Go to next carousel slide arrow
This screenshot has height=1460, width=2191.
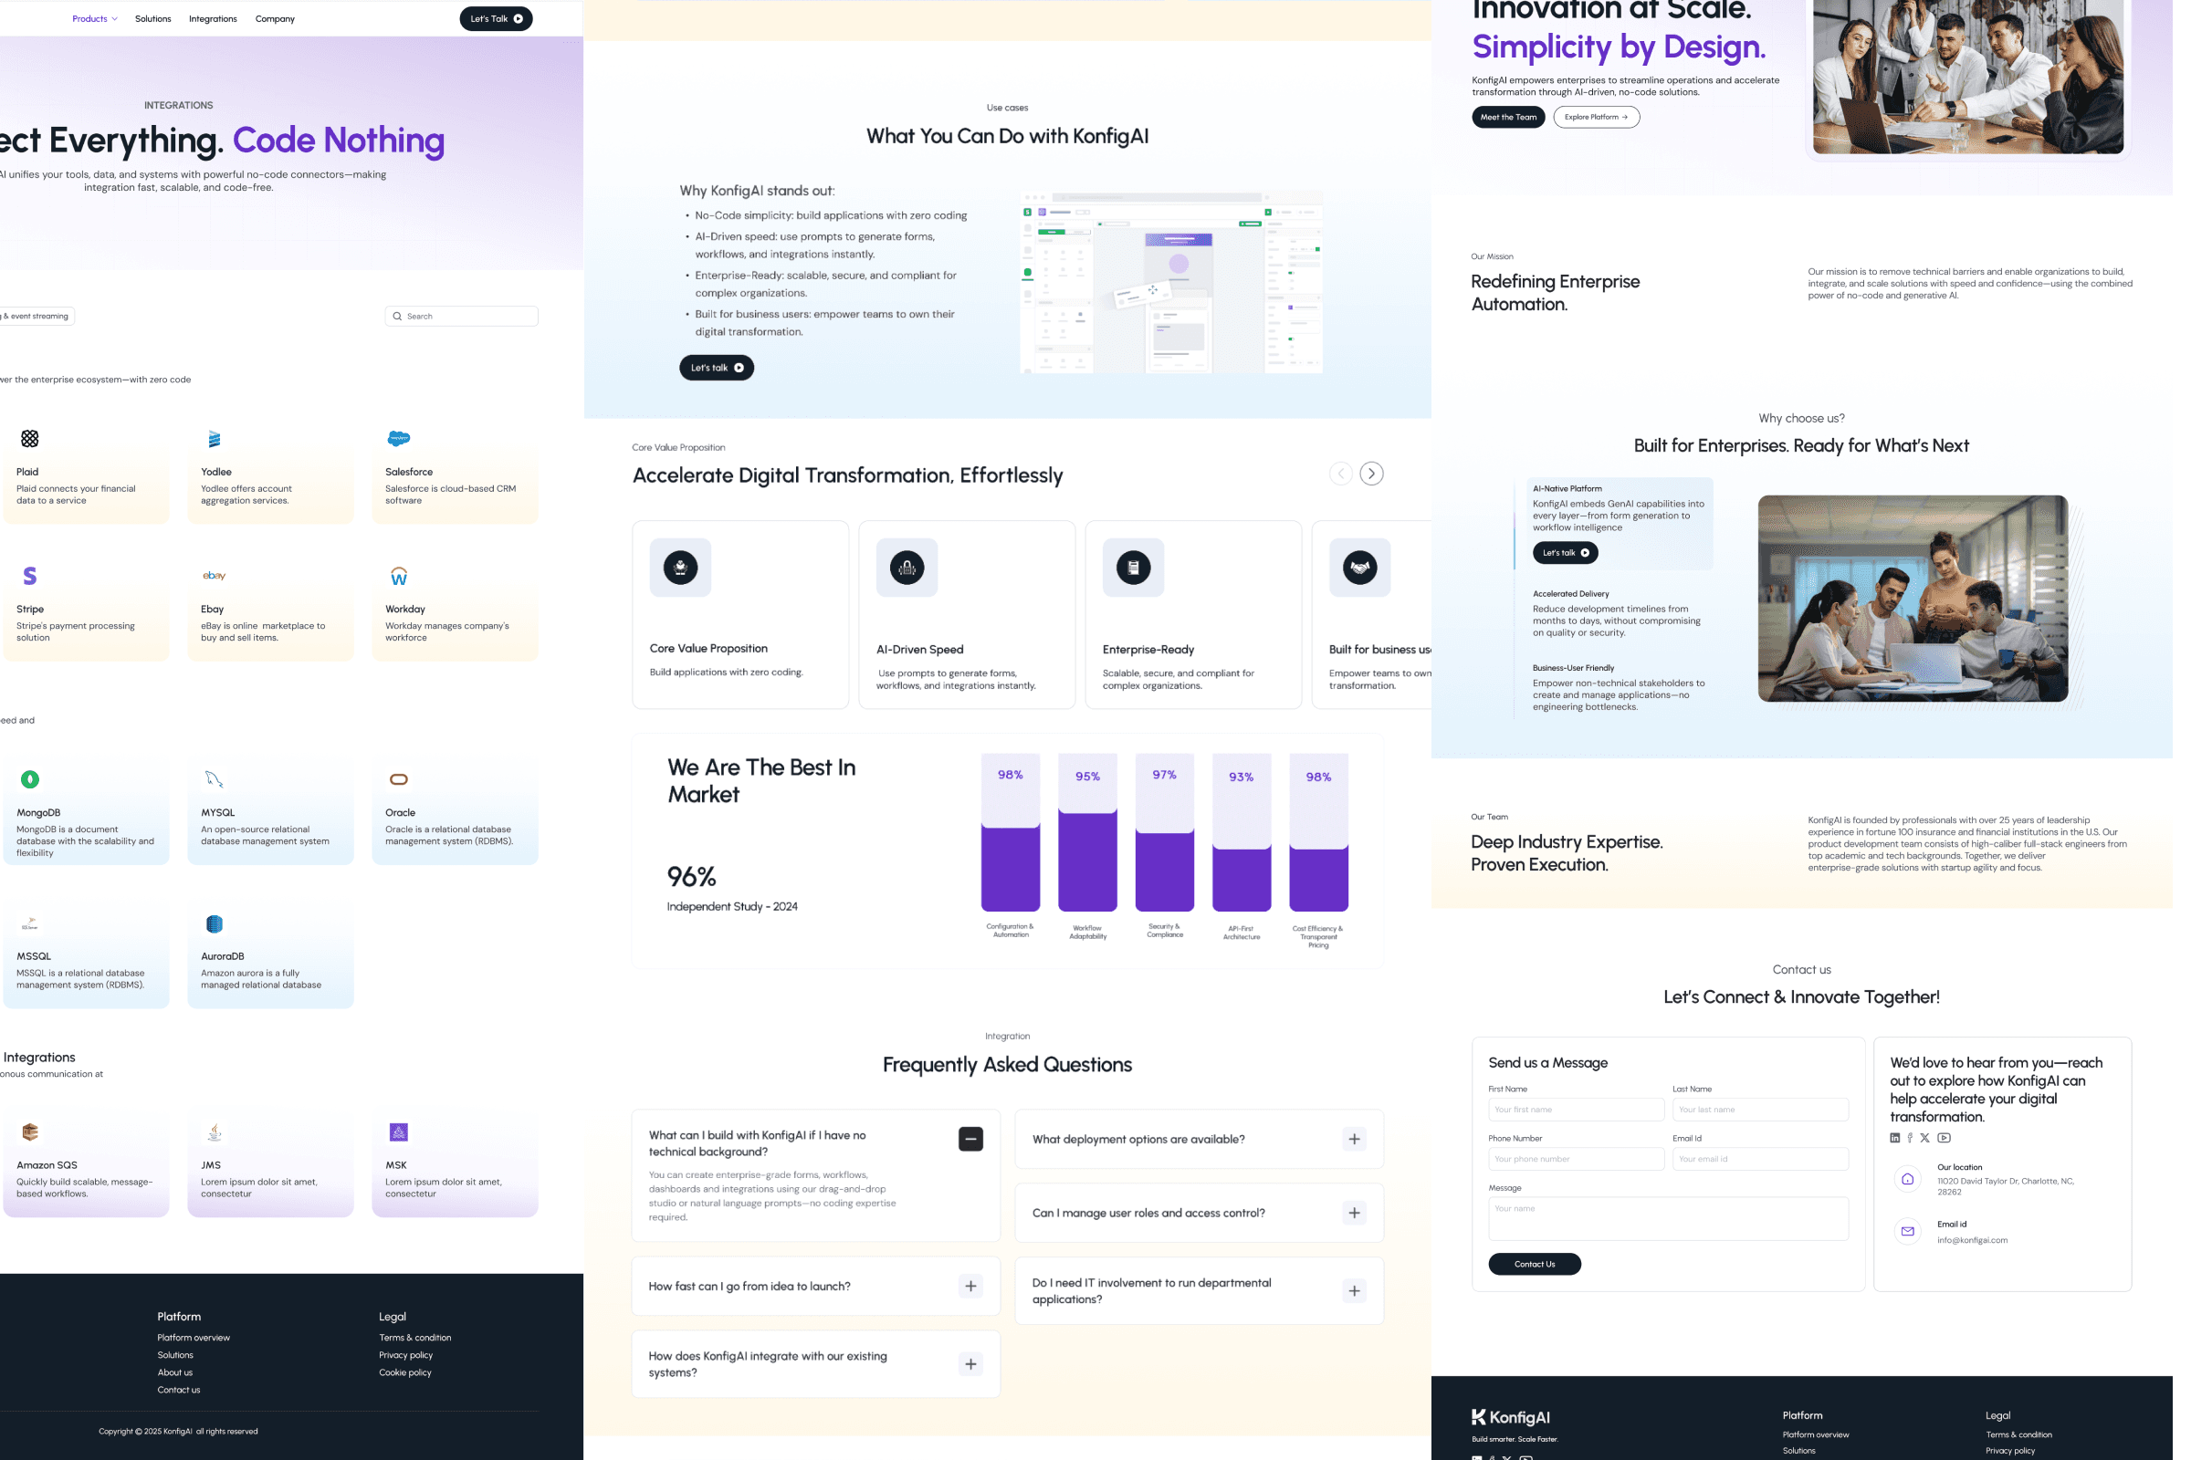coord(1371,474)
